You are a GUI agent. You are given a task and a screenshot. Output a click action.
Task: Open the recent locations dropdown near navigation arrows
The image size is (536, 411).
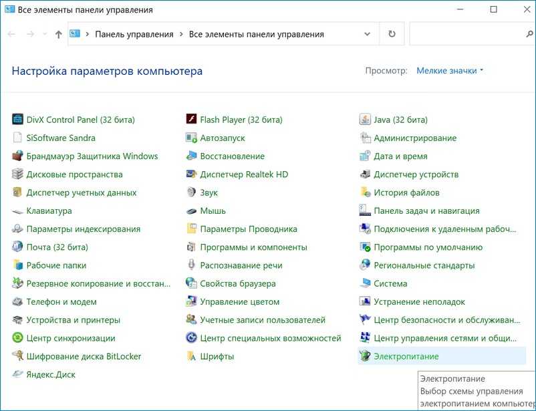(45, 34)
